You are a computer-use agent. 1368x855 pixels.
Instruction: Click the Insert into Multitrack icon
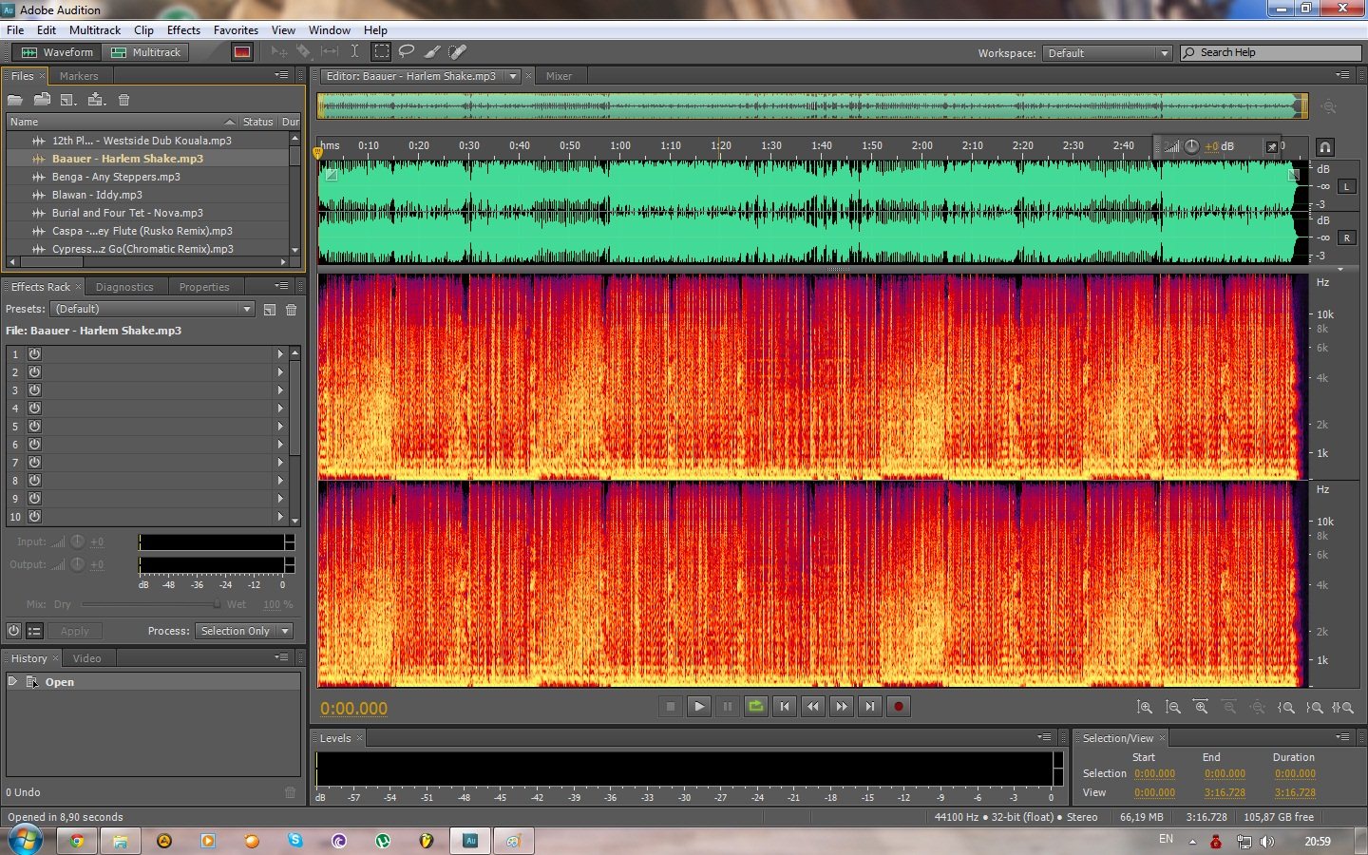[x=96, y=100]
